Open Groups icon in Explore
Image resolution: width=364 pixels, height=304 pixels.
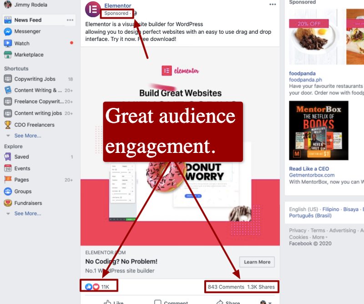point(8,191)
